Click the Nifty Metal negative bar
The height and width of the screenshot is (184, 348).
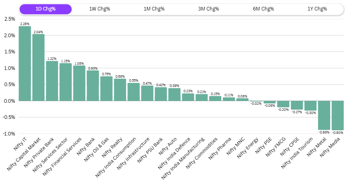pyautogui.click(x=324, y=115)
